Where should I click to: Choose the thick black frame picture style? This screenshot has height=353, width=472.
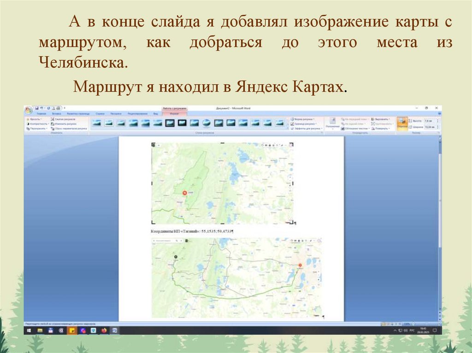(182, 123)
